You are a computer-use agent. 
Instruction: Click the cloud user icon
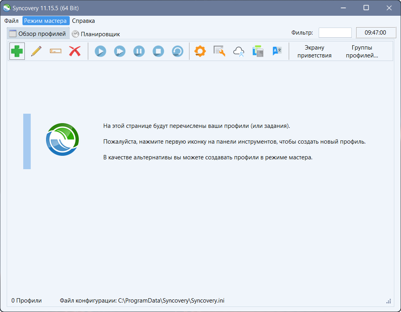239,51
